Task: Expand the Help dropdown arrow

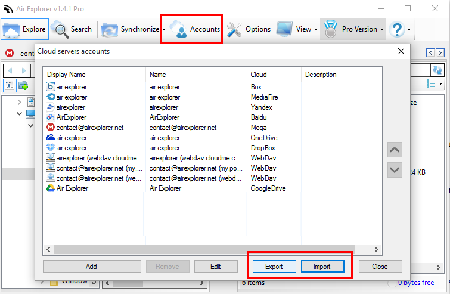Action: pyautogui.click(x=409, y=29)
